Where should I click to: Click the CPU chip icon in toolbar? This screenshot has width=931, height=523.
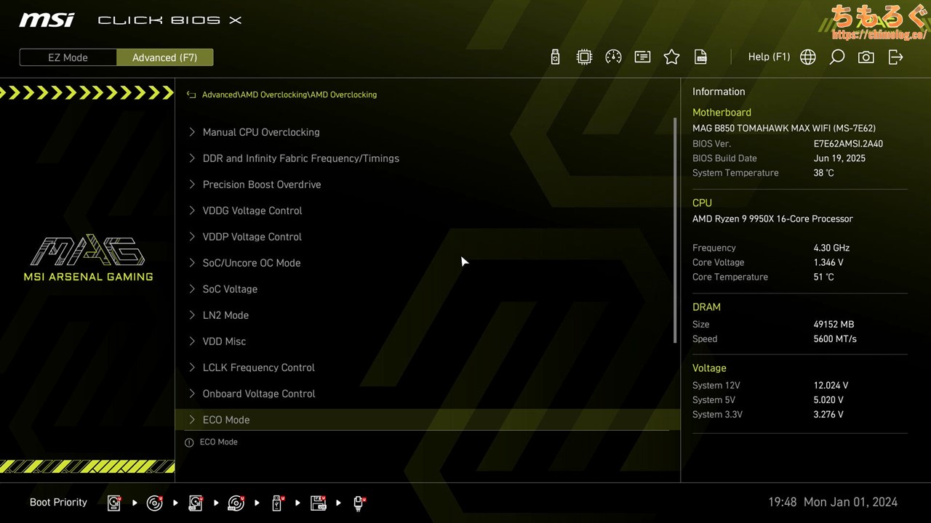point(584,57)
